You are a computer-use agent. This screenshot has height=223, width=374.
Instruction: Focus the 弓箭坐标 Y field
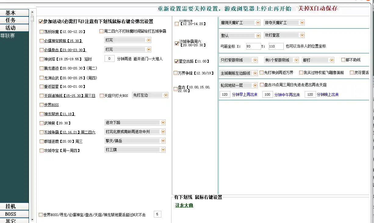[276, 46]
